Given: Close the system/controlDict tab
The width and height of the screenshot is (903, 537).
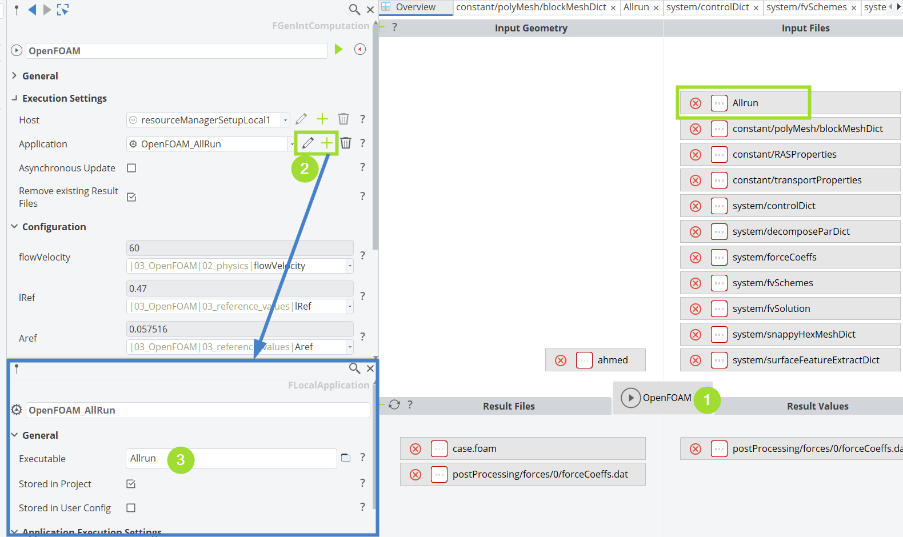Looking at the screenshot, I should click(x=756, y=8).
